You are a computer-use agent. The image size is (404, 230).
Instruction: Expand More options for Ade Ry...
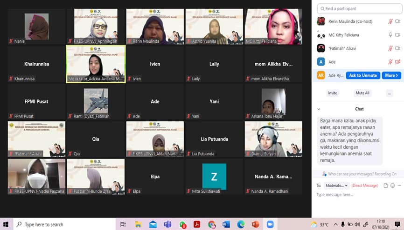[x=391, y=75]
